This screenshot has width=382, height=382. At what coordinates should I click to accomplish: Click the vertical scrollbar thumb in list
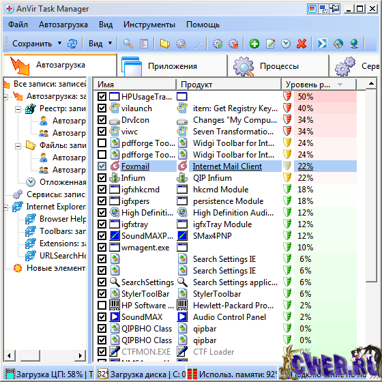[371, 186]
